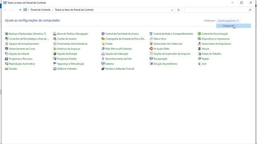Open the Data e Hora link
This screenshot has width=257, height=144.
tap(160, 39)
